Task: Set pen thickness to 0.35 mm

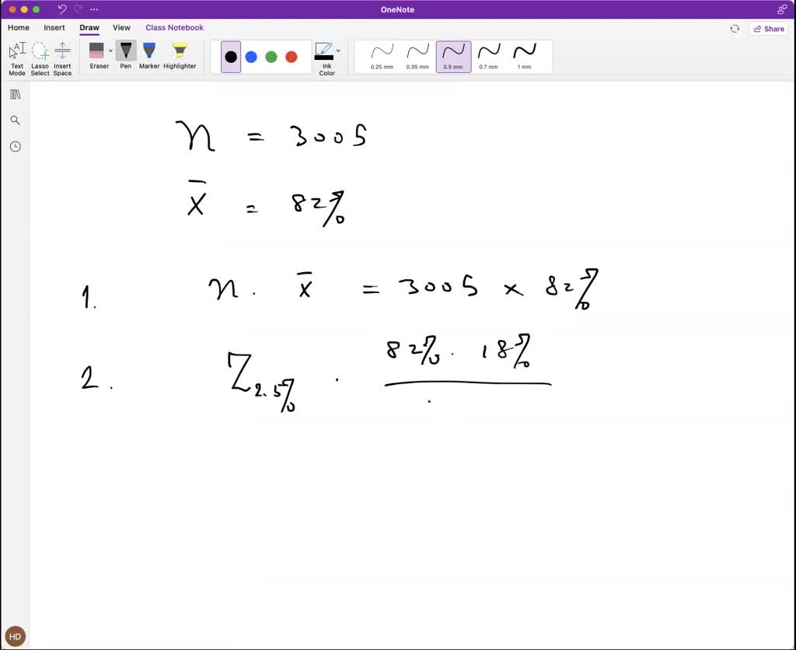Action: [417, 57]
